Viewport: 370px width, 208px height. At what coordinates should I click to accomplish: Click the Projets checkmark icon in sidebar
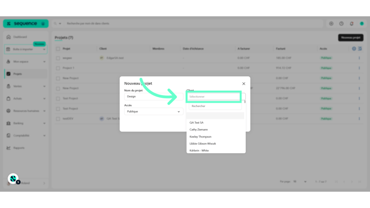point(9,74)
